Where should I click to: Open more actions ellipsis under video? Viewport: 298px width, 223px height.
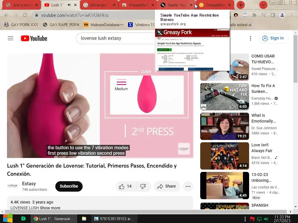coord(188,186)
